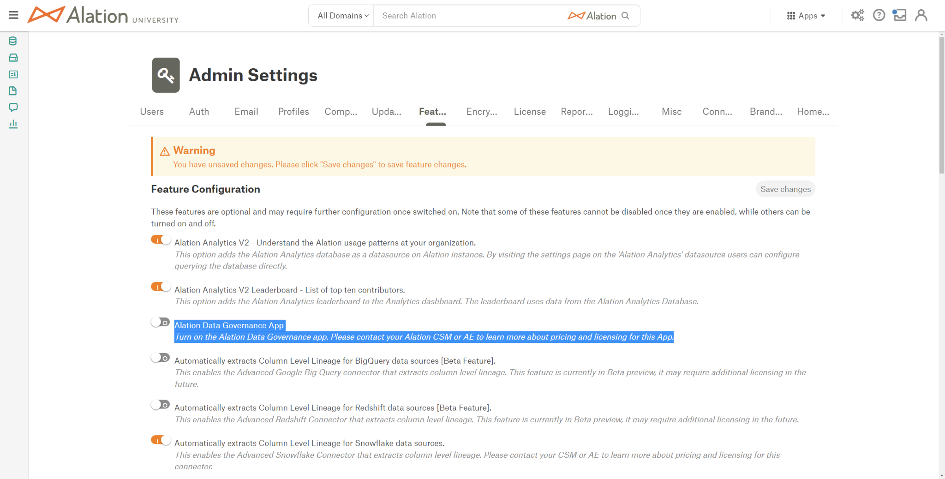945x479 pixels.
Task: Click the unsaved changes warning message
Action: point(320,165)
